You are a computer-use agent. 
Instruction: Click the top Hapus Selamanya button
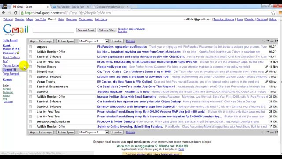(x=41, y=41)
